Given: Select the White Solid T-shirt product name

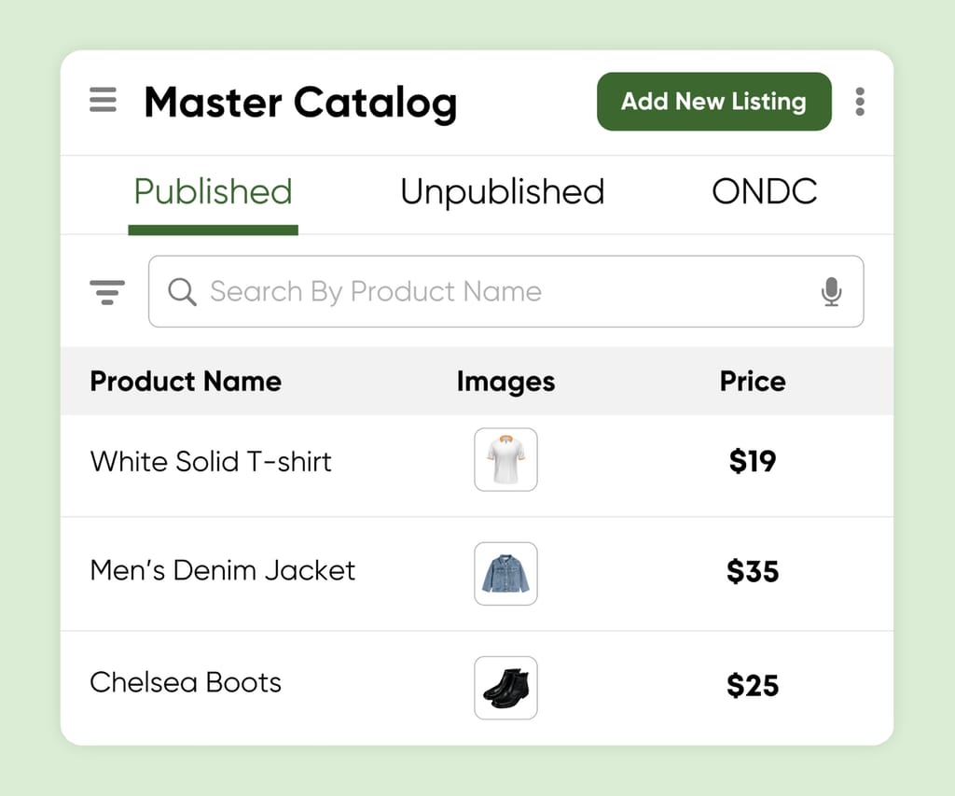Looking at the screenshot, I should pos(210,461).
